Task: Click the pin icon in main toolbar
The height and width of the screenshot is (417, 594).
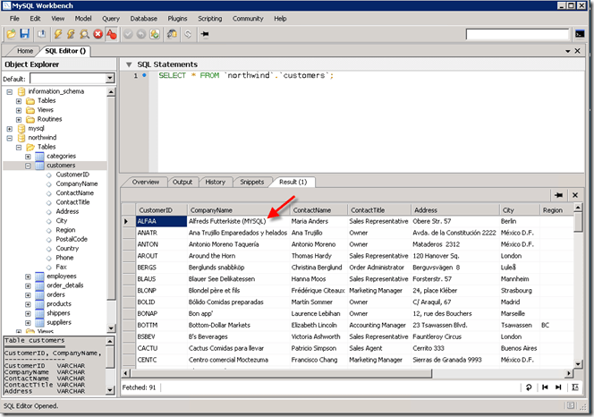Action: [205, 35]
